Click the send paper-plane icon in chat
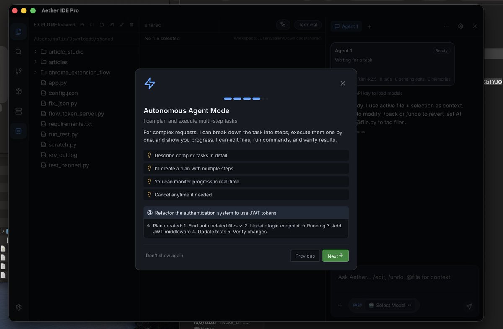The image size is (503, 329). click(469, 307)
